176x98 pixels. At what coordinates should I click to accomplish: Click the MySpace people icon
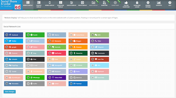pos(53,71)
